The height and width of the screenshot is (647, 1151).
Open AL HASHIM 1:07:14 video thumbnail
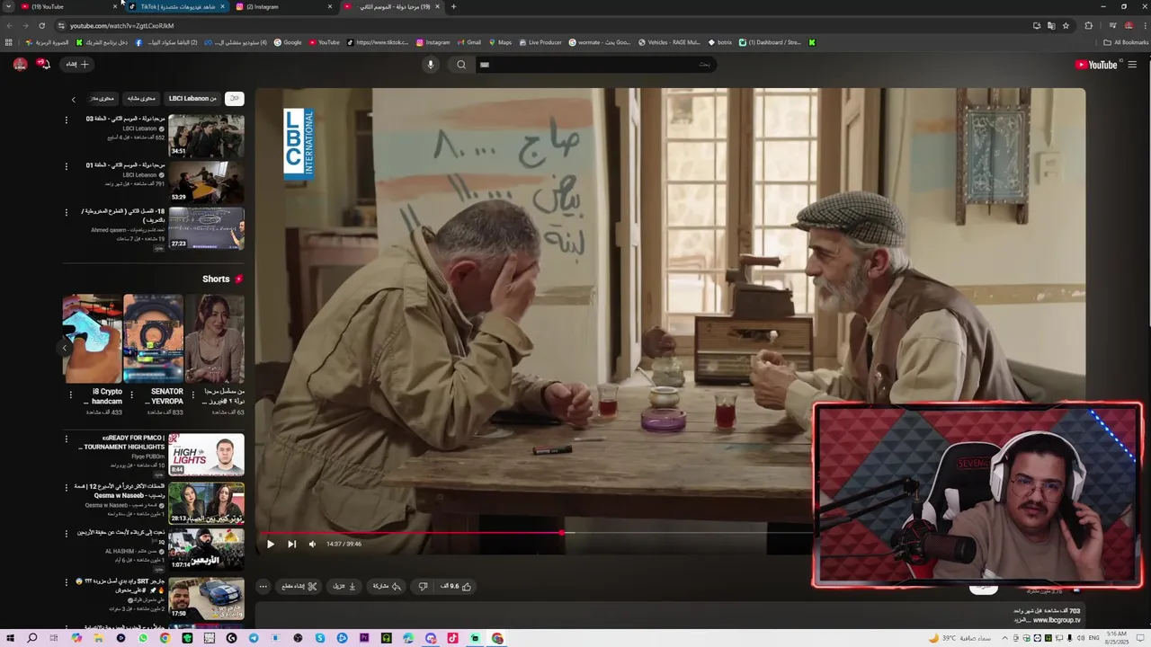coord(206,549)
